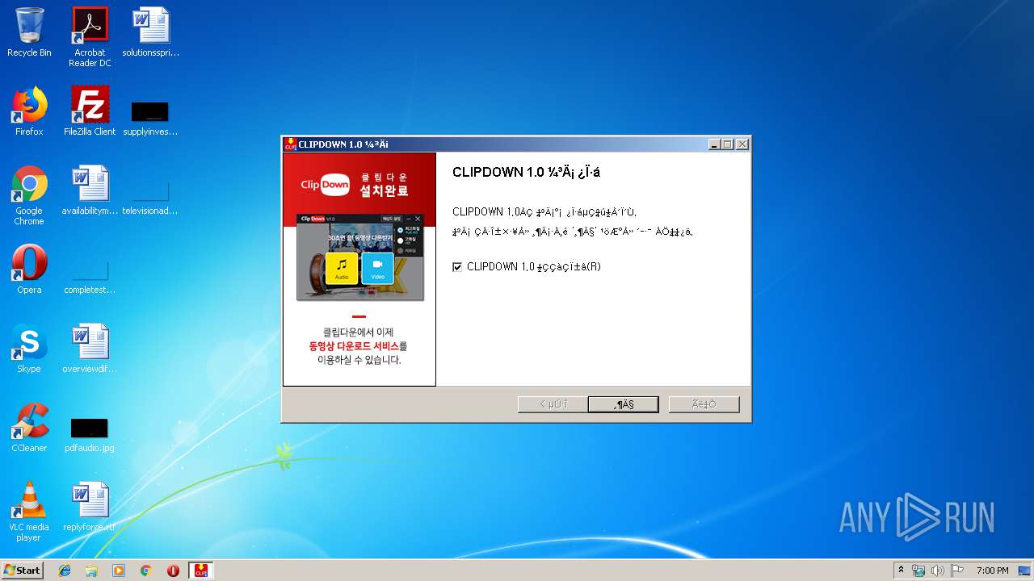Launch Google Chrome desktop shortcut
Screen dimensions: 1034x581
pyautogui.click(x=29, y=196)
